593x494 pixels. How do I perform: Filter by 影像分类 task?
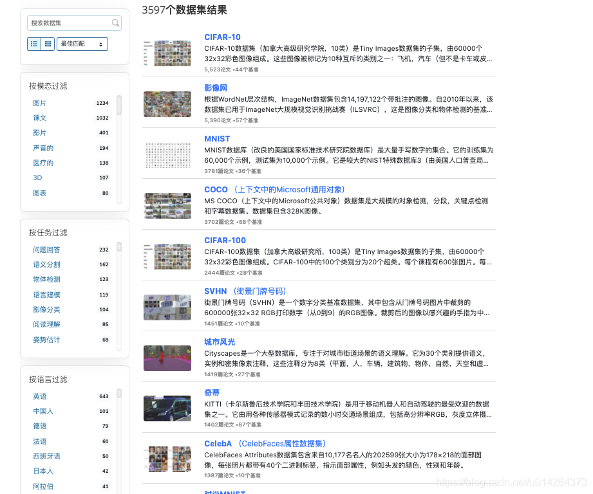46,309
